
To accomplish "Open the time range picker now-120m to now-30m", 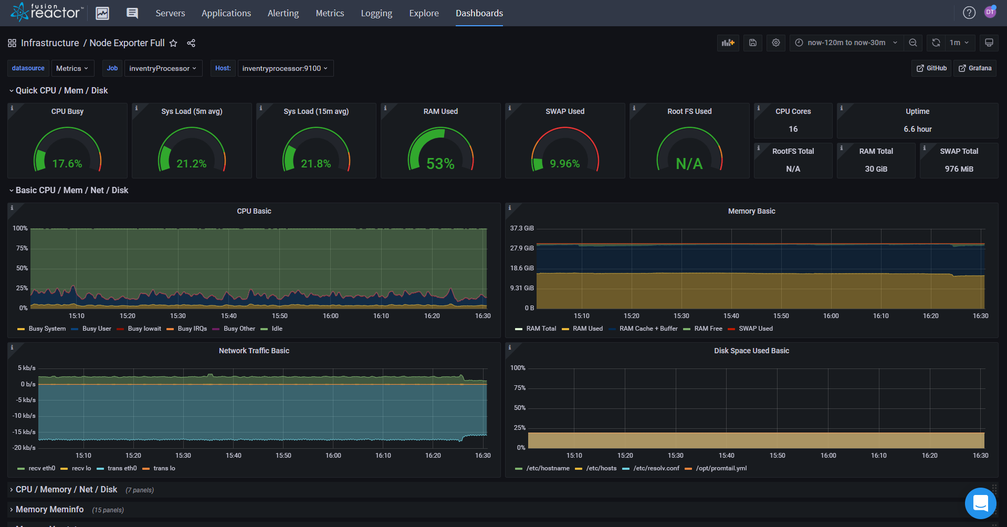I will (846, 43).
